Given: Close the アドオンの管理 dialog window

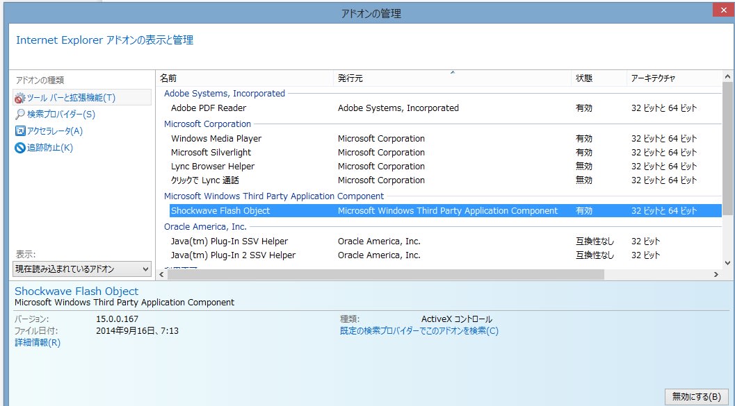Looking at the screenshot, I should click(x=723, y=10).
